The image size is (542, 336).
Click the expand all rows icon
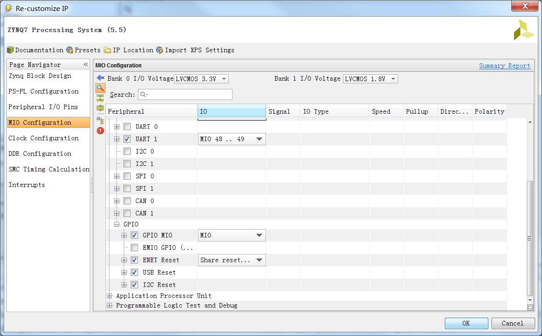[100, 108]
